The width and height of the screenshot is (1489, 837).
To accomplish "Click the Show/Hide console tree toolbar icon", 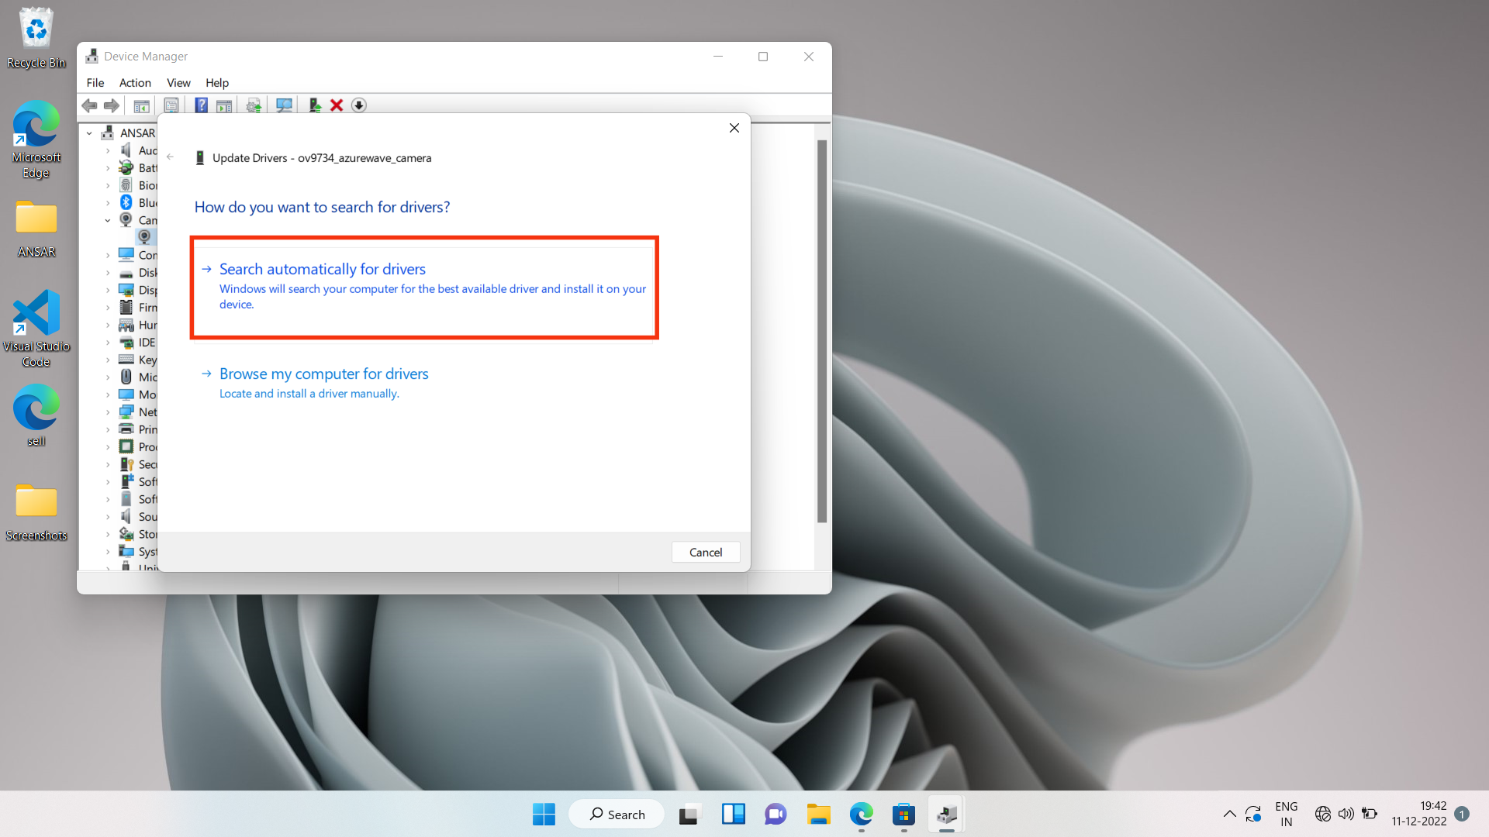I will (142, 105).
